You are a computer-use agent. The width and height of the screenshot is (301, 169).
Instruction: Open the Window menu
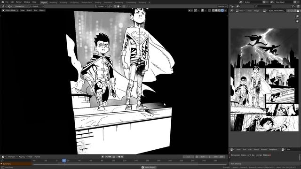(27, 2)
